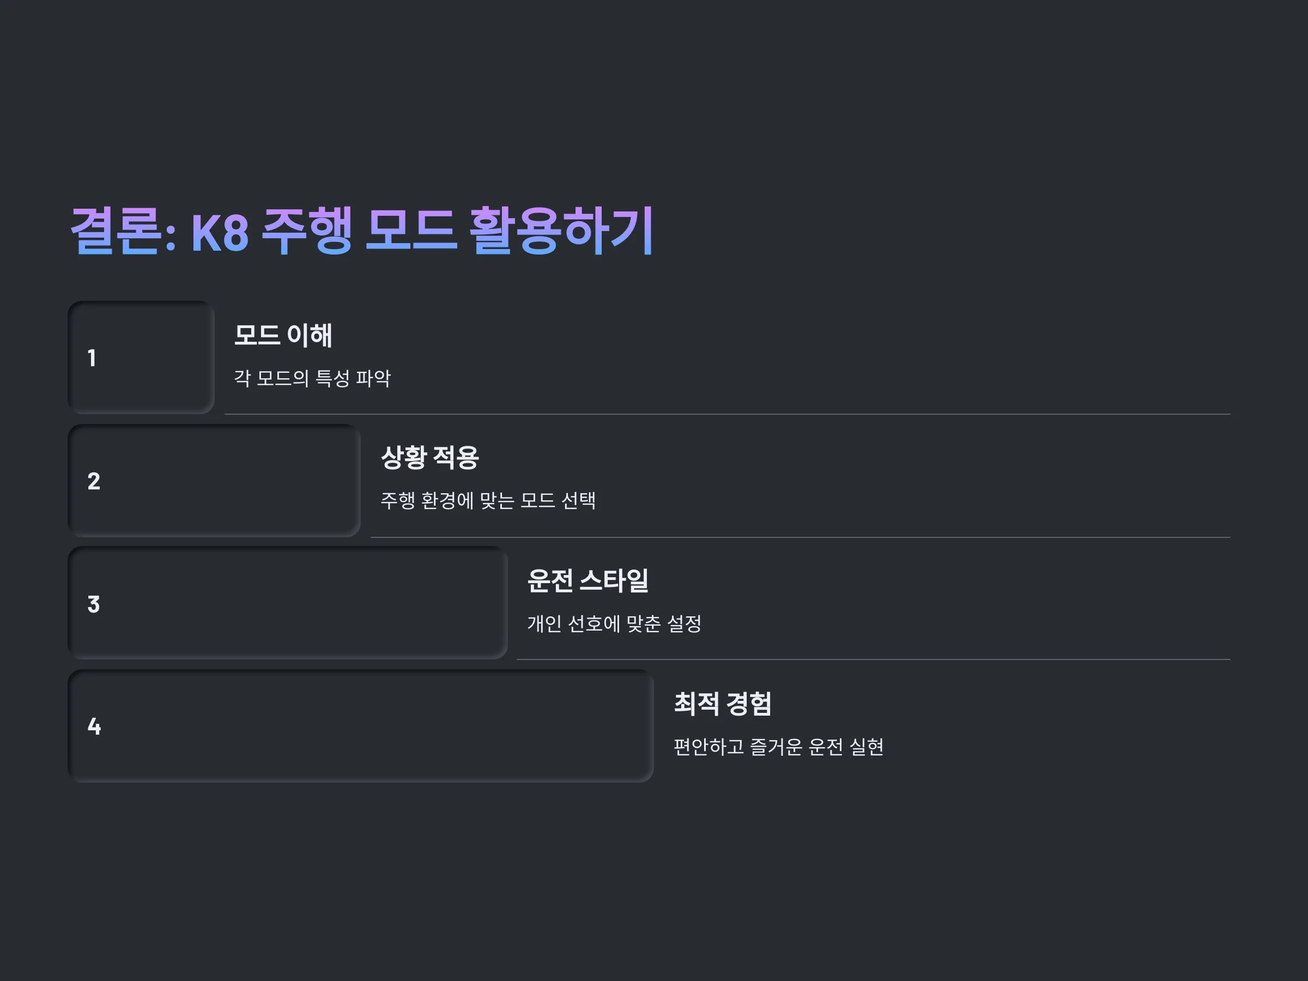Select the text 주행 환경에 맞는 모드 선택
This screenshot has width=1308, height=981.
pyautogui.click(x=488, y=501)
